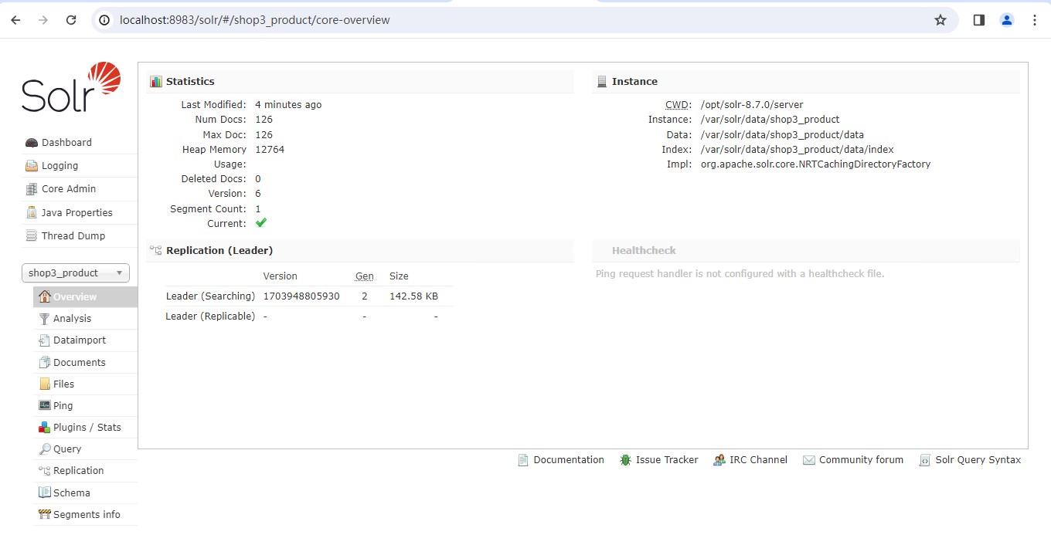Open the Chrome three-dot menu
Screen dimensions: 1051x545
click(1035, 20)
